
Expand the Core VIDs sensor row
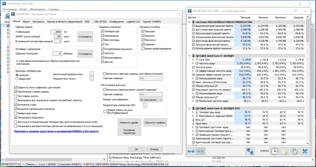point(193,60)
